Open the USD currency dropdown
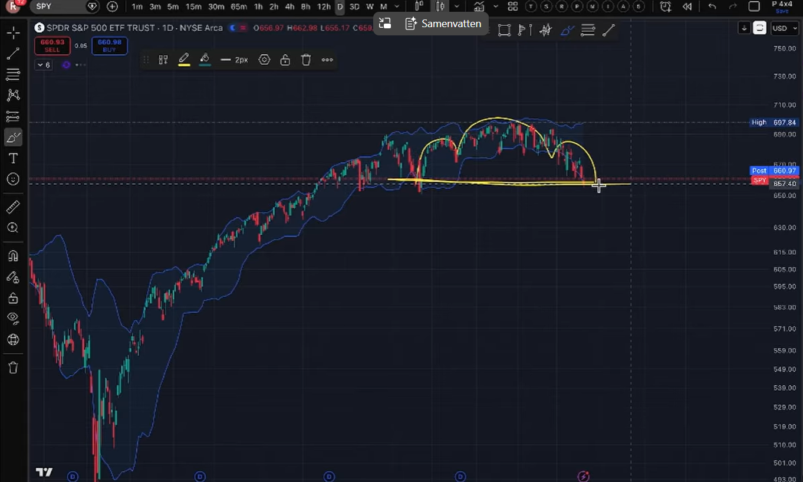This screenshot has height=482, width=803. 785,28
